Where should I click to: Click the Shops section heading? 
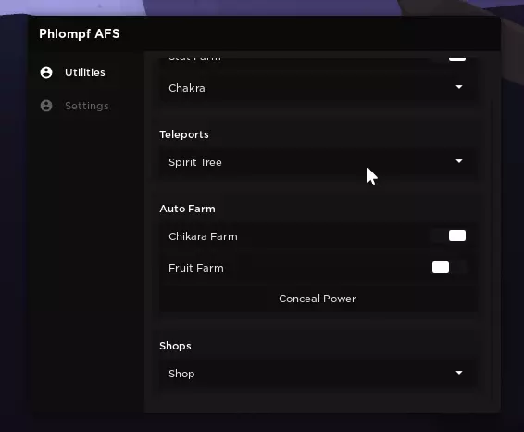(176, 346)
